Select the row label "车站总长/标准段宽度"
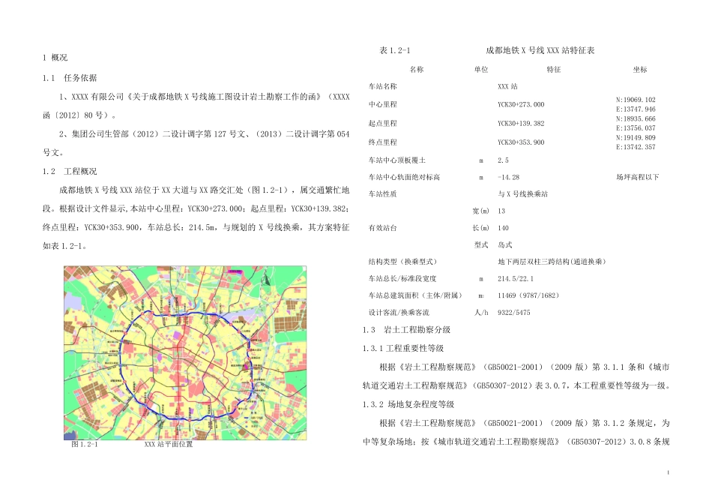 click(402, 278)
